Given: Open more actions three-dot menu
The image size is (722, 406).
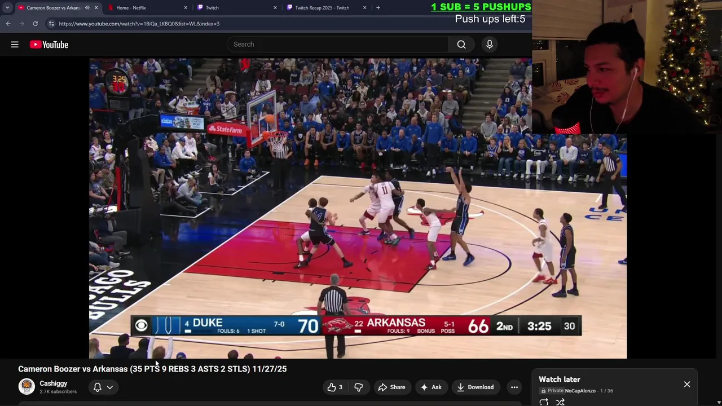Looking at the screenshot, I should pyautogui.click(x=514, y=387).
